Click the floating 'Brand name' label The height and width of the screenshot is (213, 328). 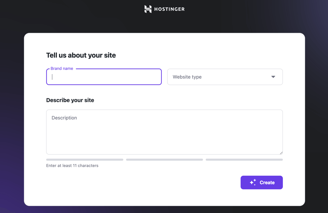tap(62, 69)
